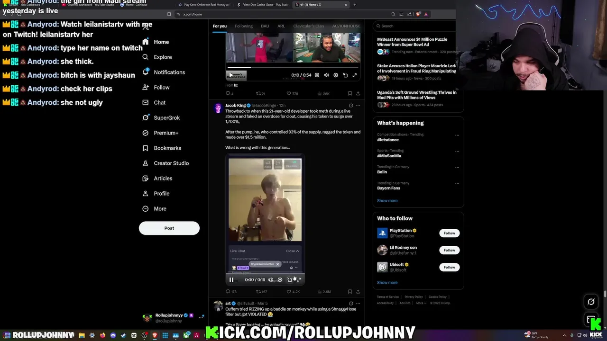Open Explore in the sidebar

[x=157, y=57]
